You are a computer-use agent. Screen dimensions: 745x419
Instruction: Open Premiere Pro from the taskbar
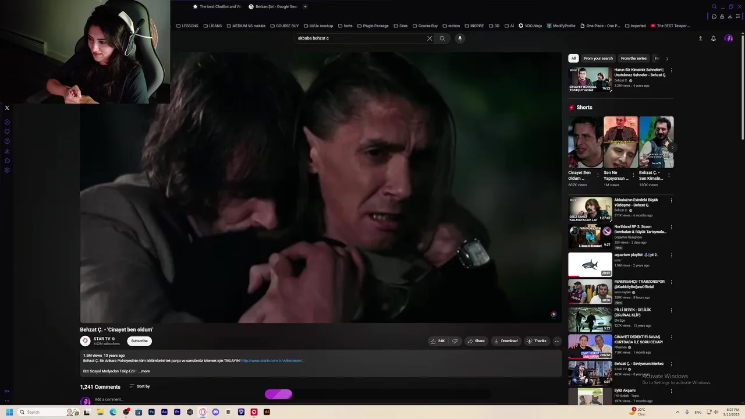point(177,412)
